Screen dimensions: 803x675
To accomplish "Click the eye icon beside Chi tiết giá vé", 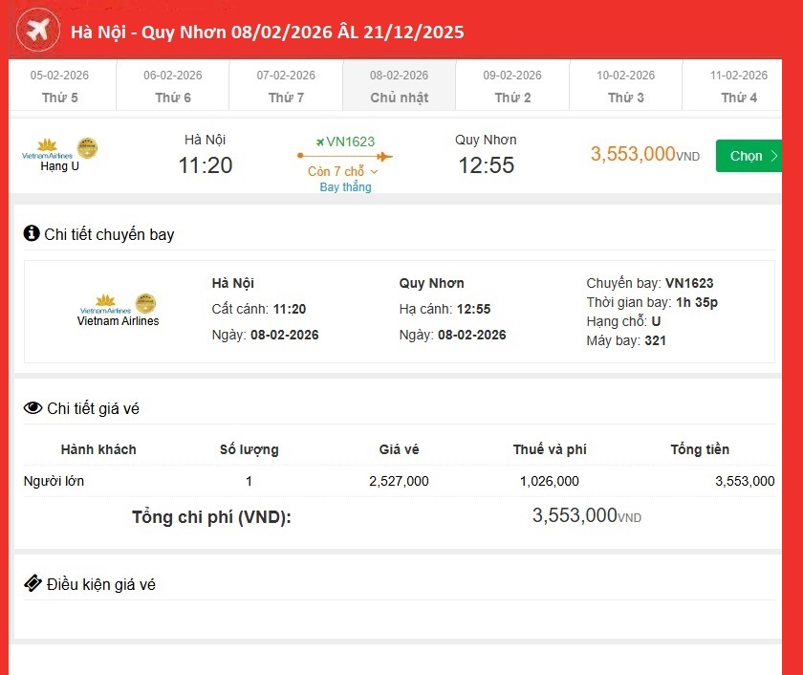I will coord(33,408).
